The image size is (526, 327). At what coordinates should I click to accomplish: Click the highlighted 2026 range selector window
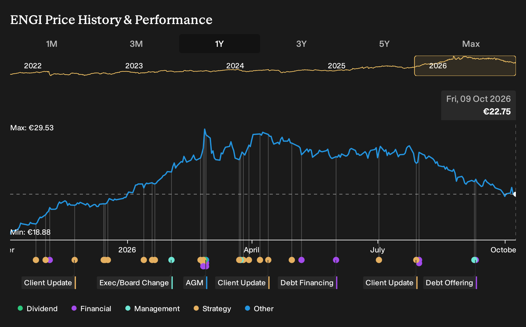[465, 66]
